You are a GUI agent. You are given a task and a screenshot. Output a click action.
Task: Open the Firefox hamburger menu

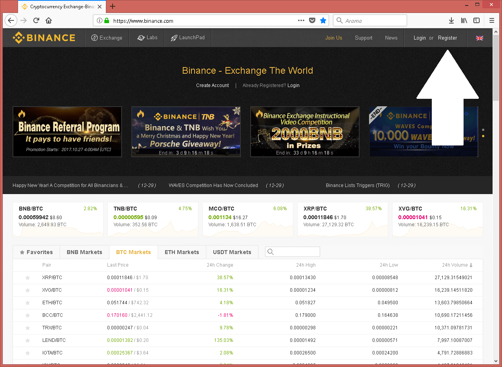point(492,20)
